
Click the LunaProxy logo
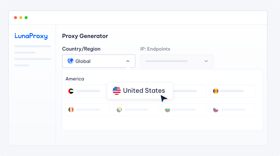tap(31, 36)
